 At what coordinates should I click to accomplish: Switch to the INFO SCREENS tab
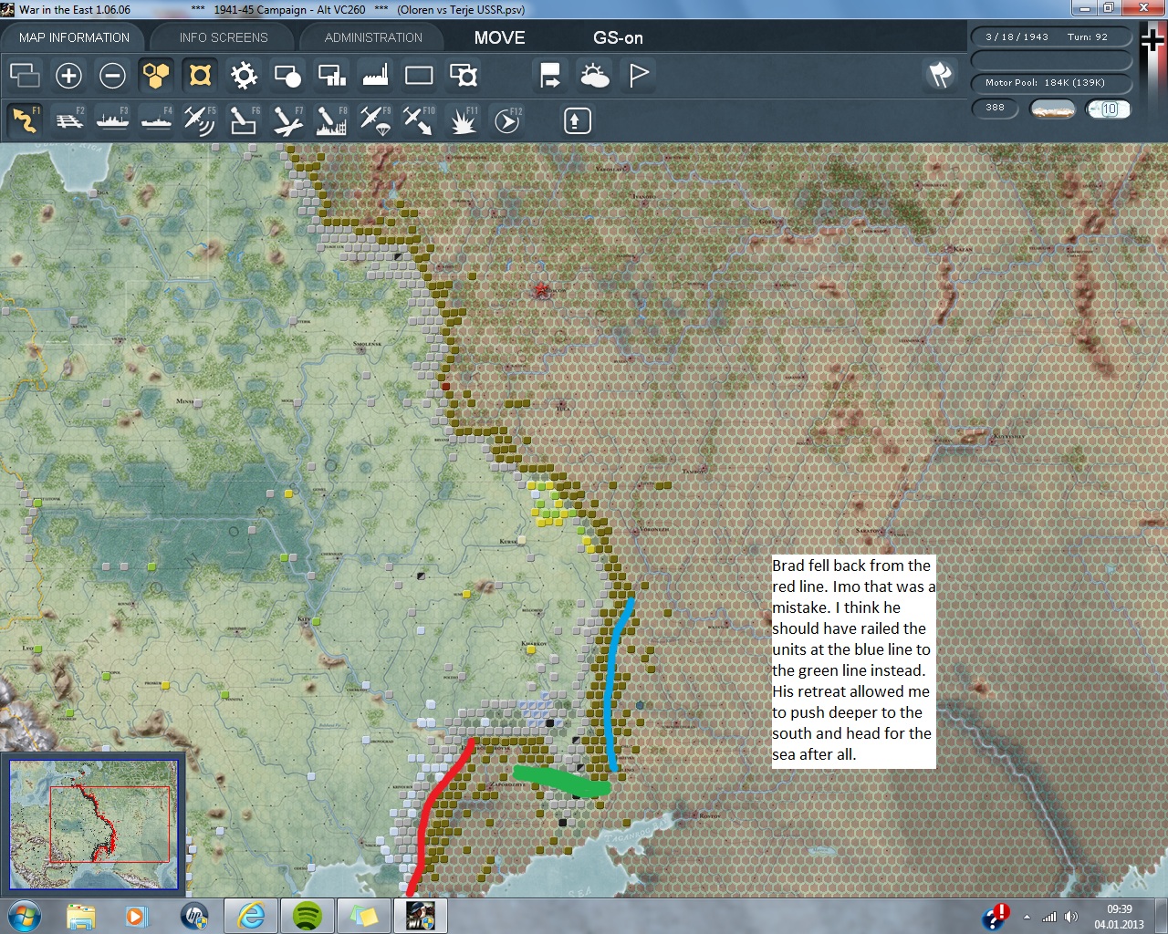click(224, 37)
